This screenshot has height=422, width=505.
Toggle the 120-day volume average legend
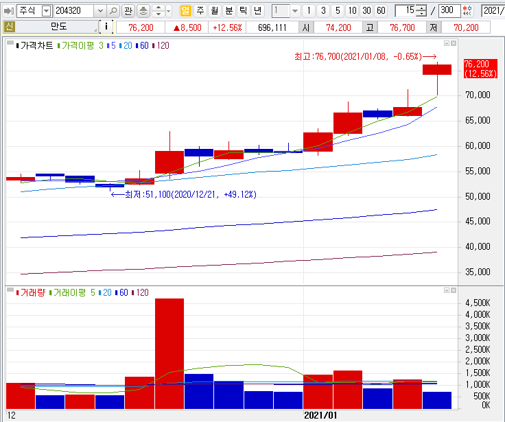(x=140, y=293)
